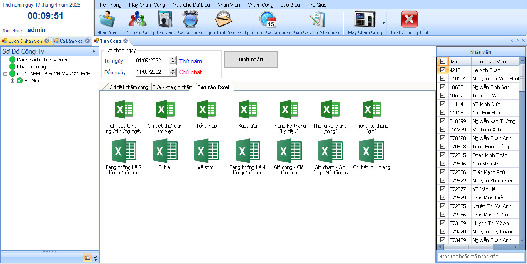Collapse the CTY TNHH TB & CN MANGOTECH node
527x264 pixels.
pyautogui.click(x=5, y=74)
